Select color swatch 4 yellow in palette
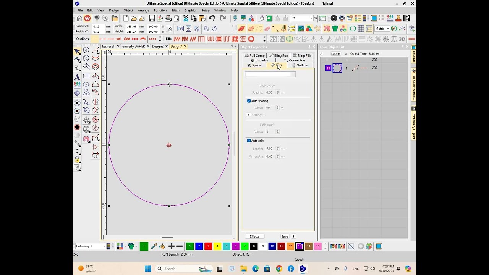Screen dimensions: 489x275 point(217,246)
